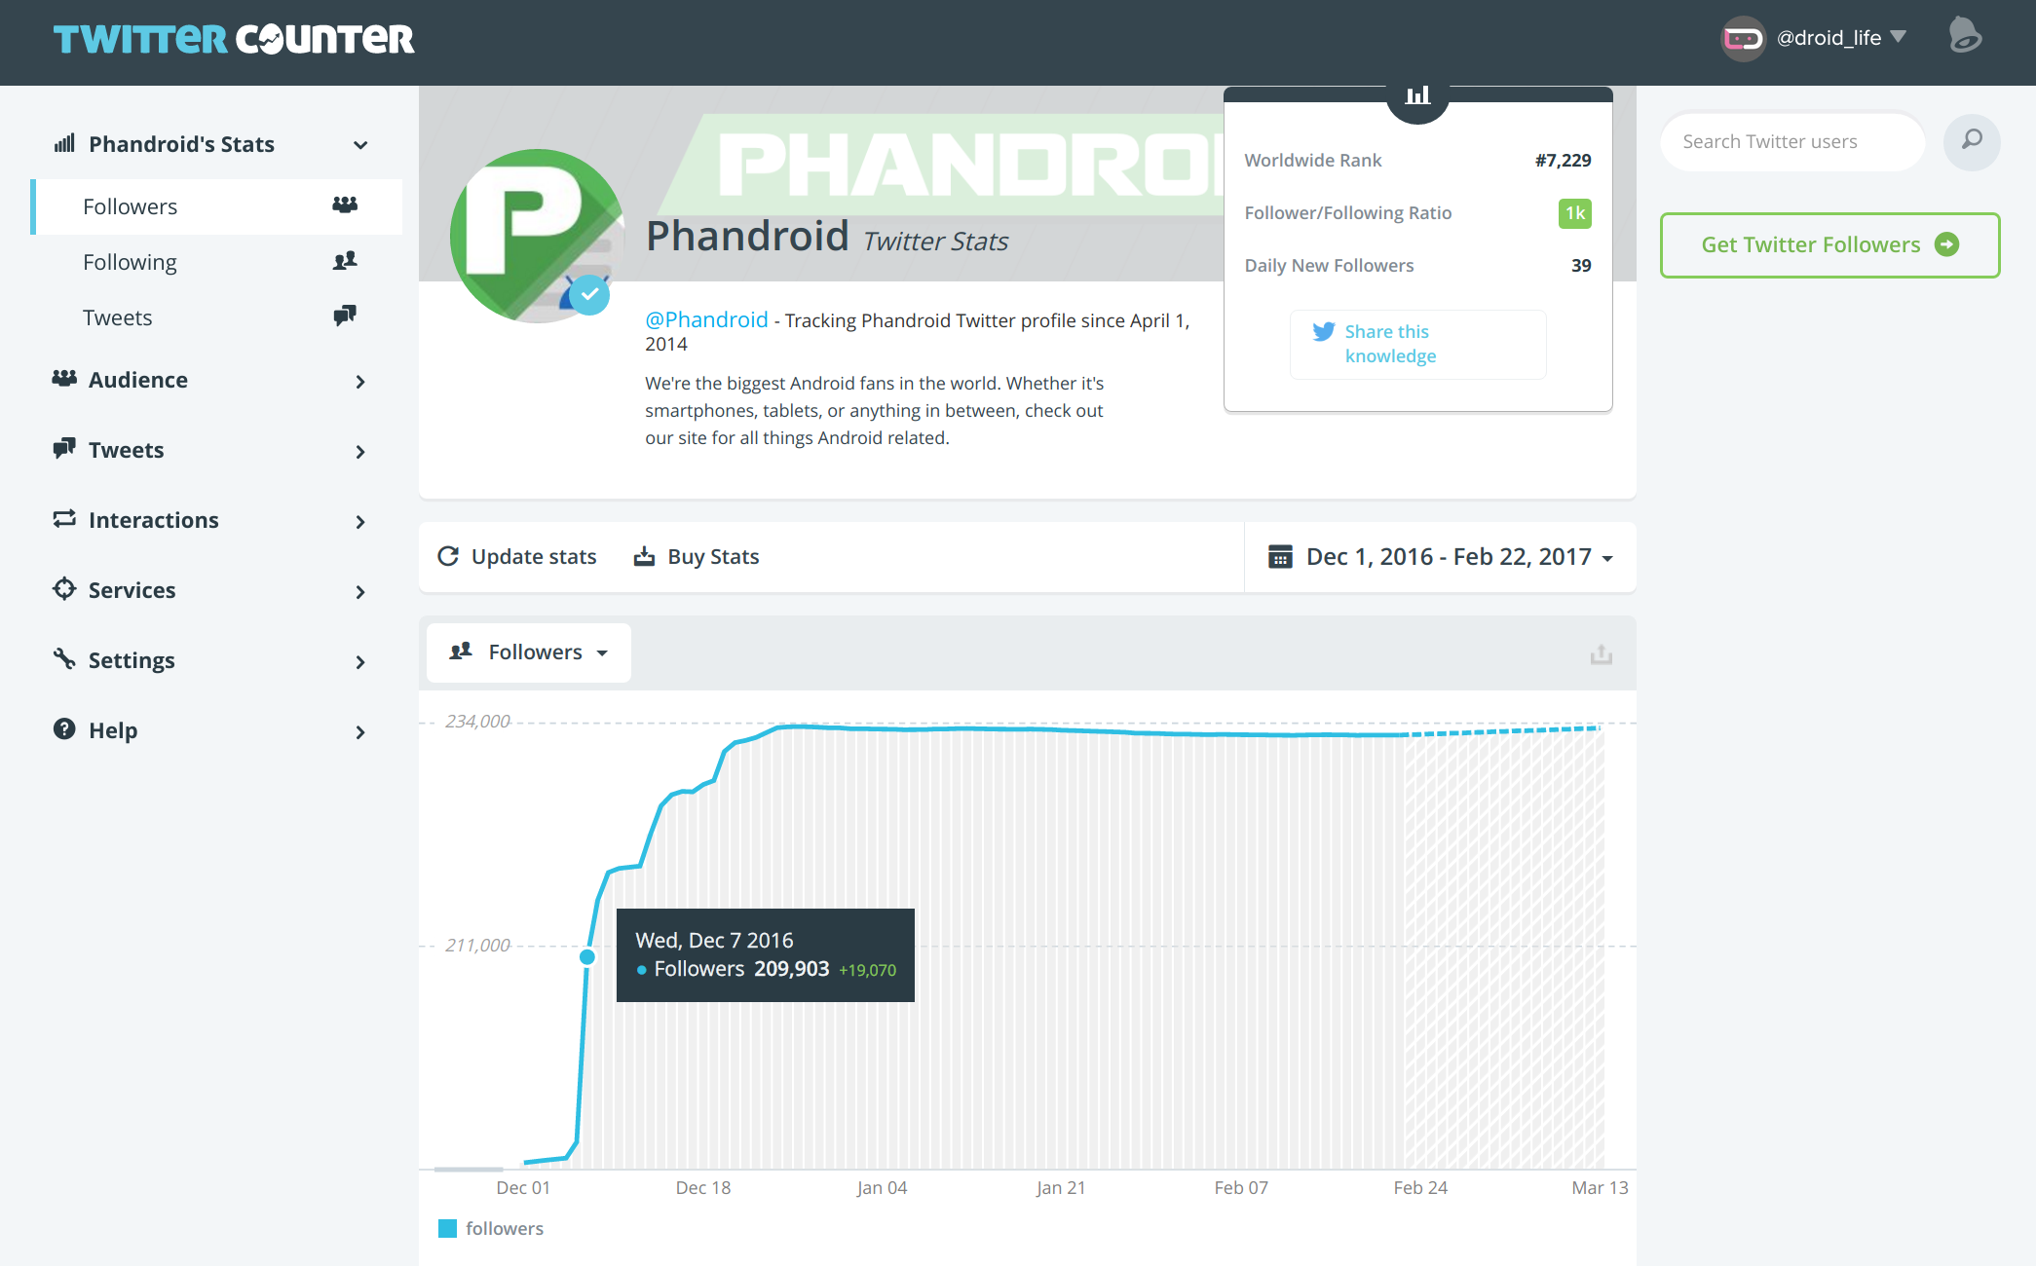This screenshot has width=2036, height=1266.
Task: Select Tweets under Phandroid's Stats
Action: [x=117, y=317]
